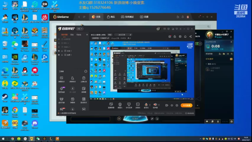252x142 pixels.
Task: Open the chat icon at LoL client bottom
Action: (x=207, y=121)
